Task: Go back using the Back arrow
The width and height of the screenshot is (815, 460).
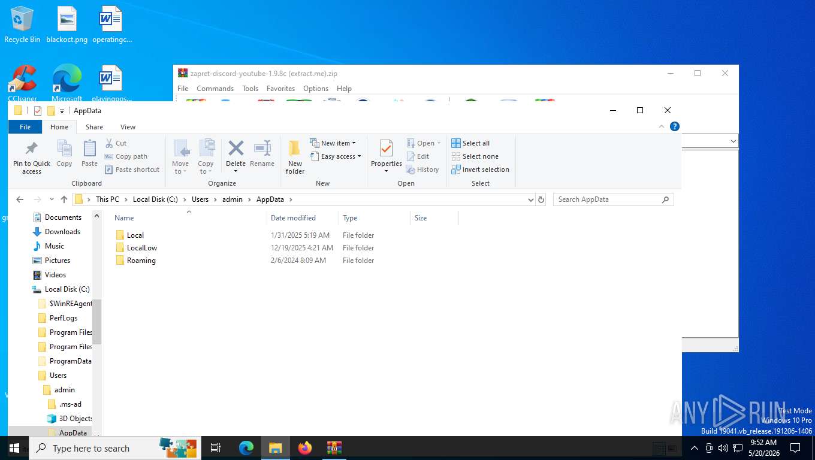Action: pos(20,199)
